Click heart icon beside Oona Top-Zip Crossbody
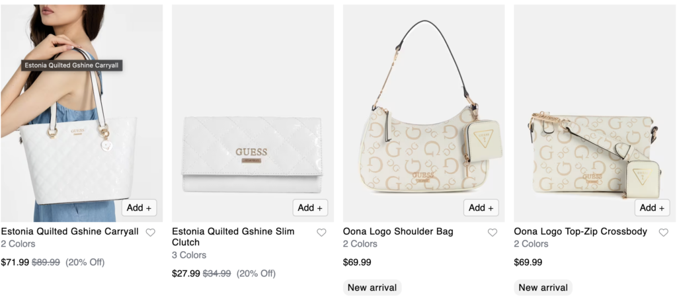This screenshot has height=304, width=677. tap(664, 233)
